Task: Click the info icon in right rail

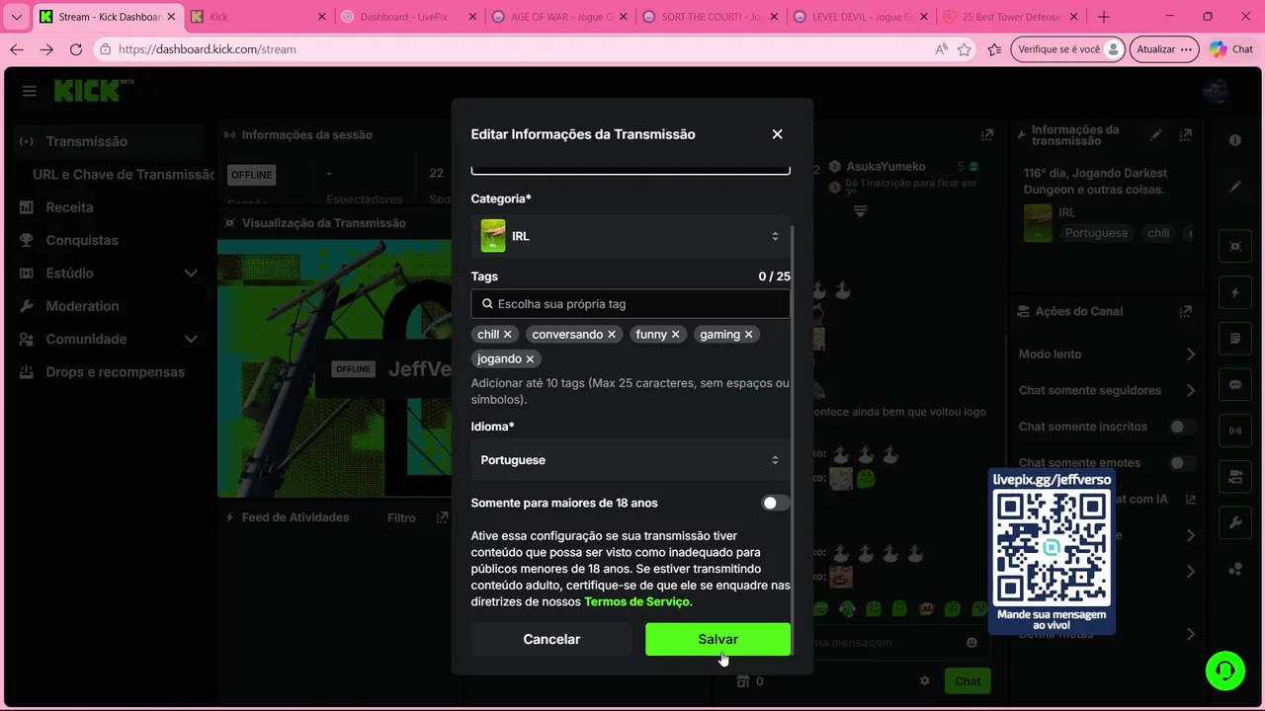Action: point(1235,140)
